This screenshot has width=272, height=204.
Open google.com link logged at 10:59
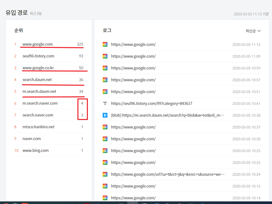(133, 68)
